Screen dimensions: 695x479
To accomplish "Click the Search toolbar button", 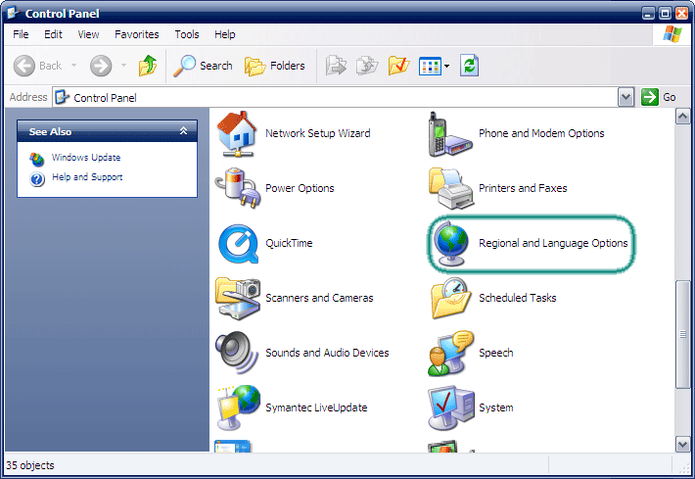I will [x=204, y=67].
